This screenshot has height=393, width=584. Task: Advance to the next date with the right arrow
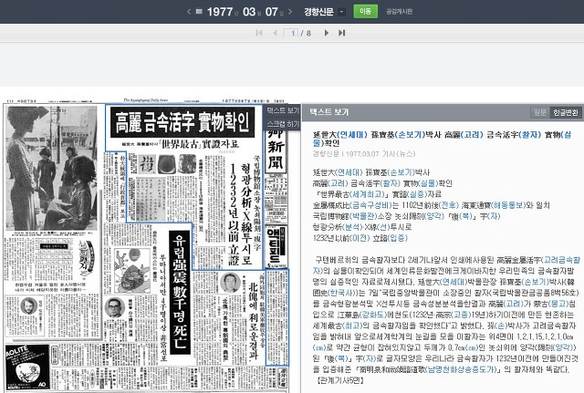[290, 12]
